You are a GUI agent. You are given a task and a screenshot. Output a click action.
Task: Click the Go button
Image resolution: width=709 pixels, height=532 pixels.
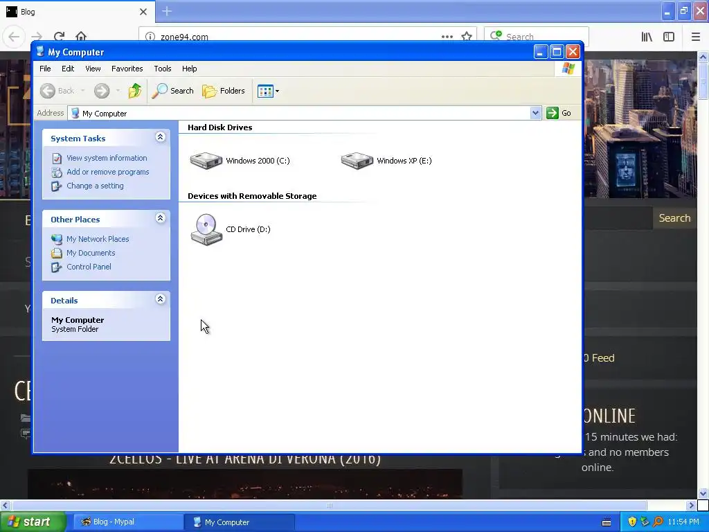[559, 113]
